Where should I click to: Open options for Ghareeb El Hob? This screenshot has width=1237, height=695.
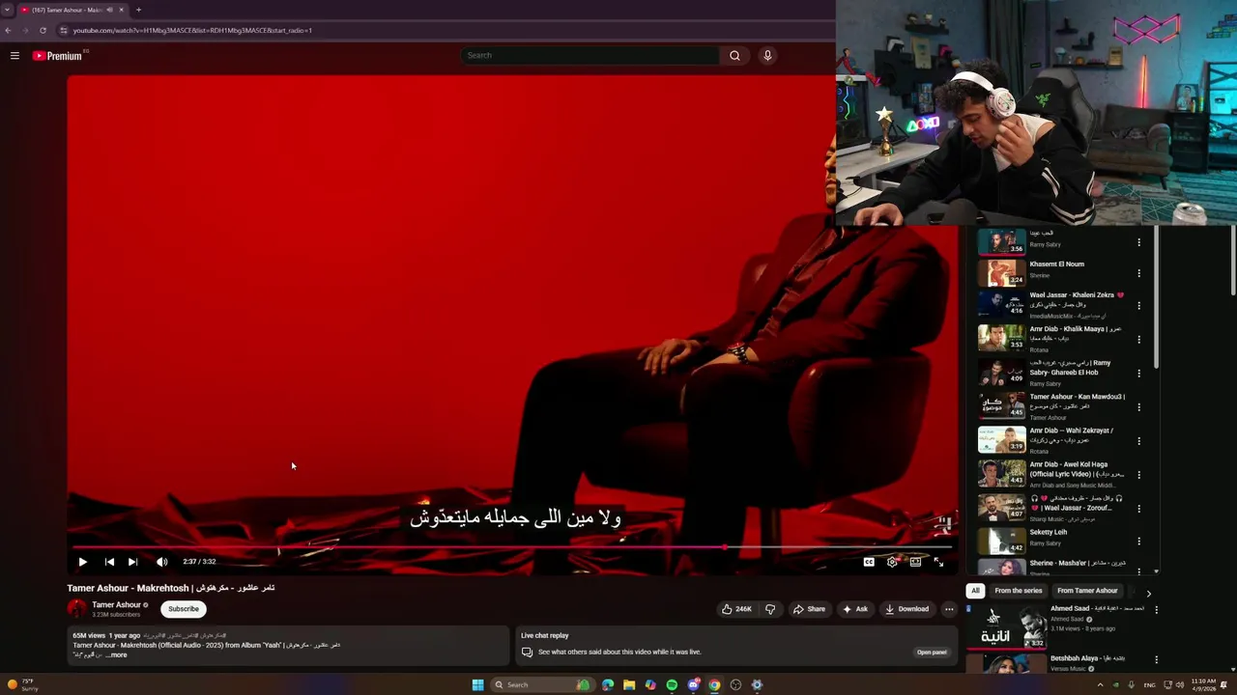pos(1138,373)
